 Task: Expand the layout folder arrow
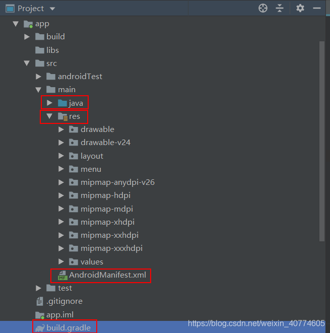point(61,156)
